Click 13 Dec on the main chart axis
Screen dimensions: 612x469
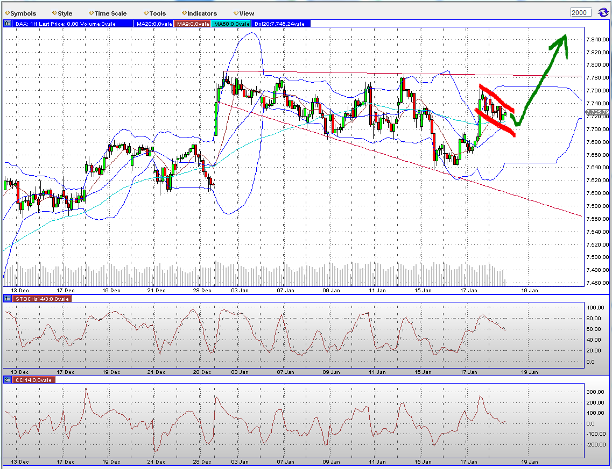[19, 290]
